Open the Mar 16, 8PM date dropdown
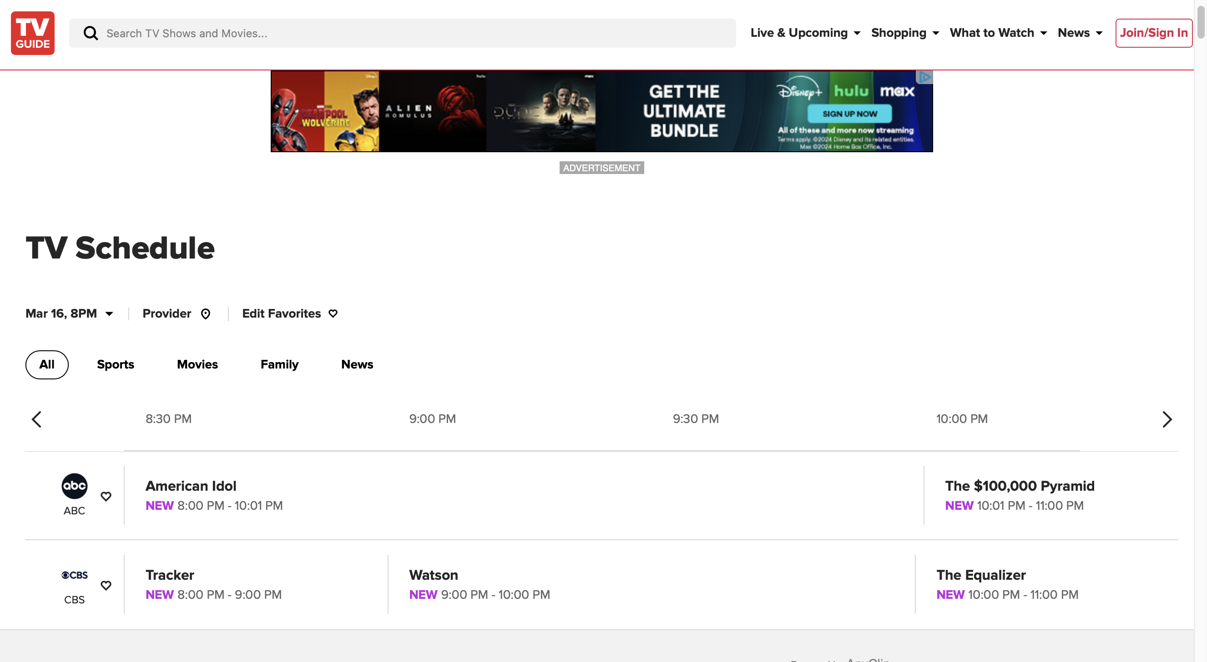The width and height of the screenshot is (1207, 662). coord(69,314)
